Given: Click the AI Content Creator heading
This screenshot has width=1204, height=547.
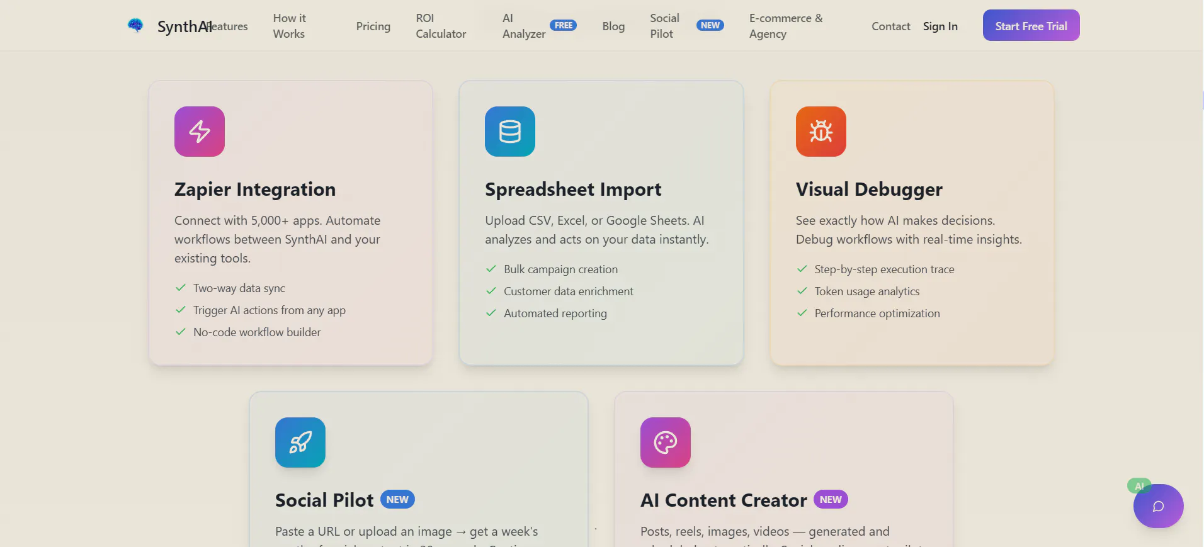Looking at the screenshot, I should tap(724, 500).
